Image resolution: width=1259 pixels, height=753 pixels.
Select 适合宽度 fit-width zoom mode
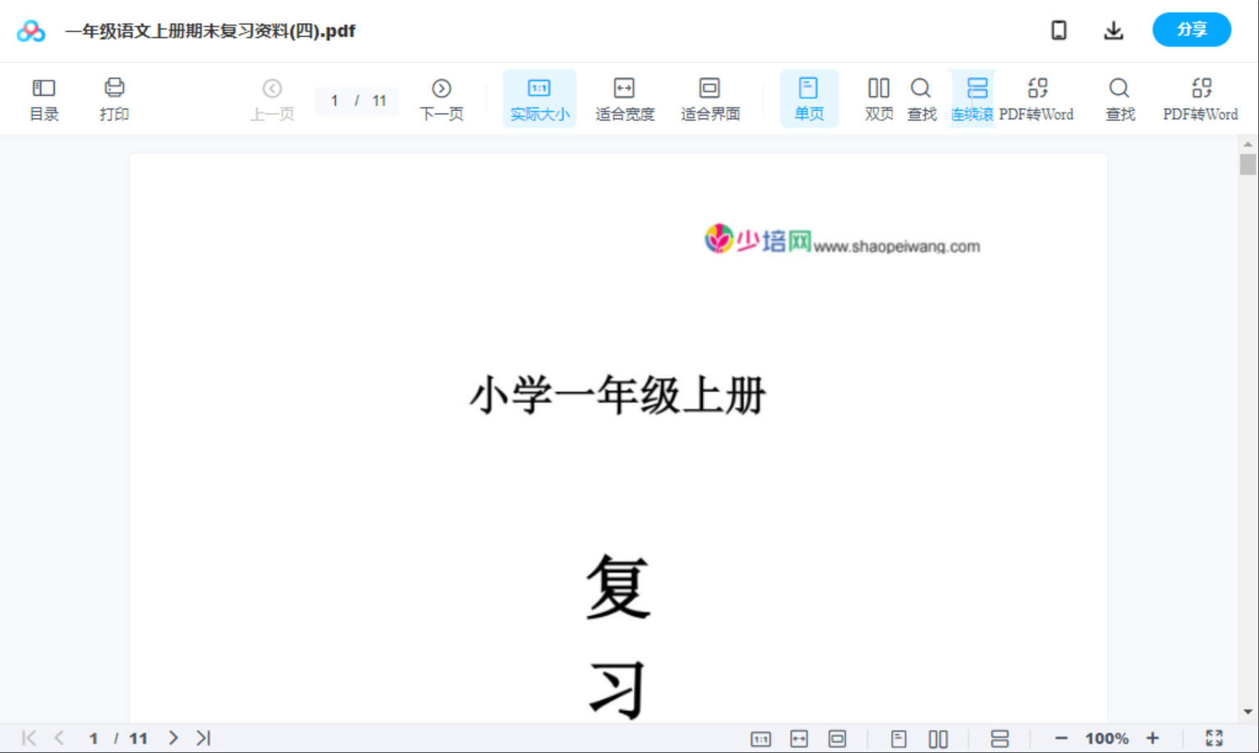click(x=624, y=98)
